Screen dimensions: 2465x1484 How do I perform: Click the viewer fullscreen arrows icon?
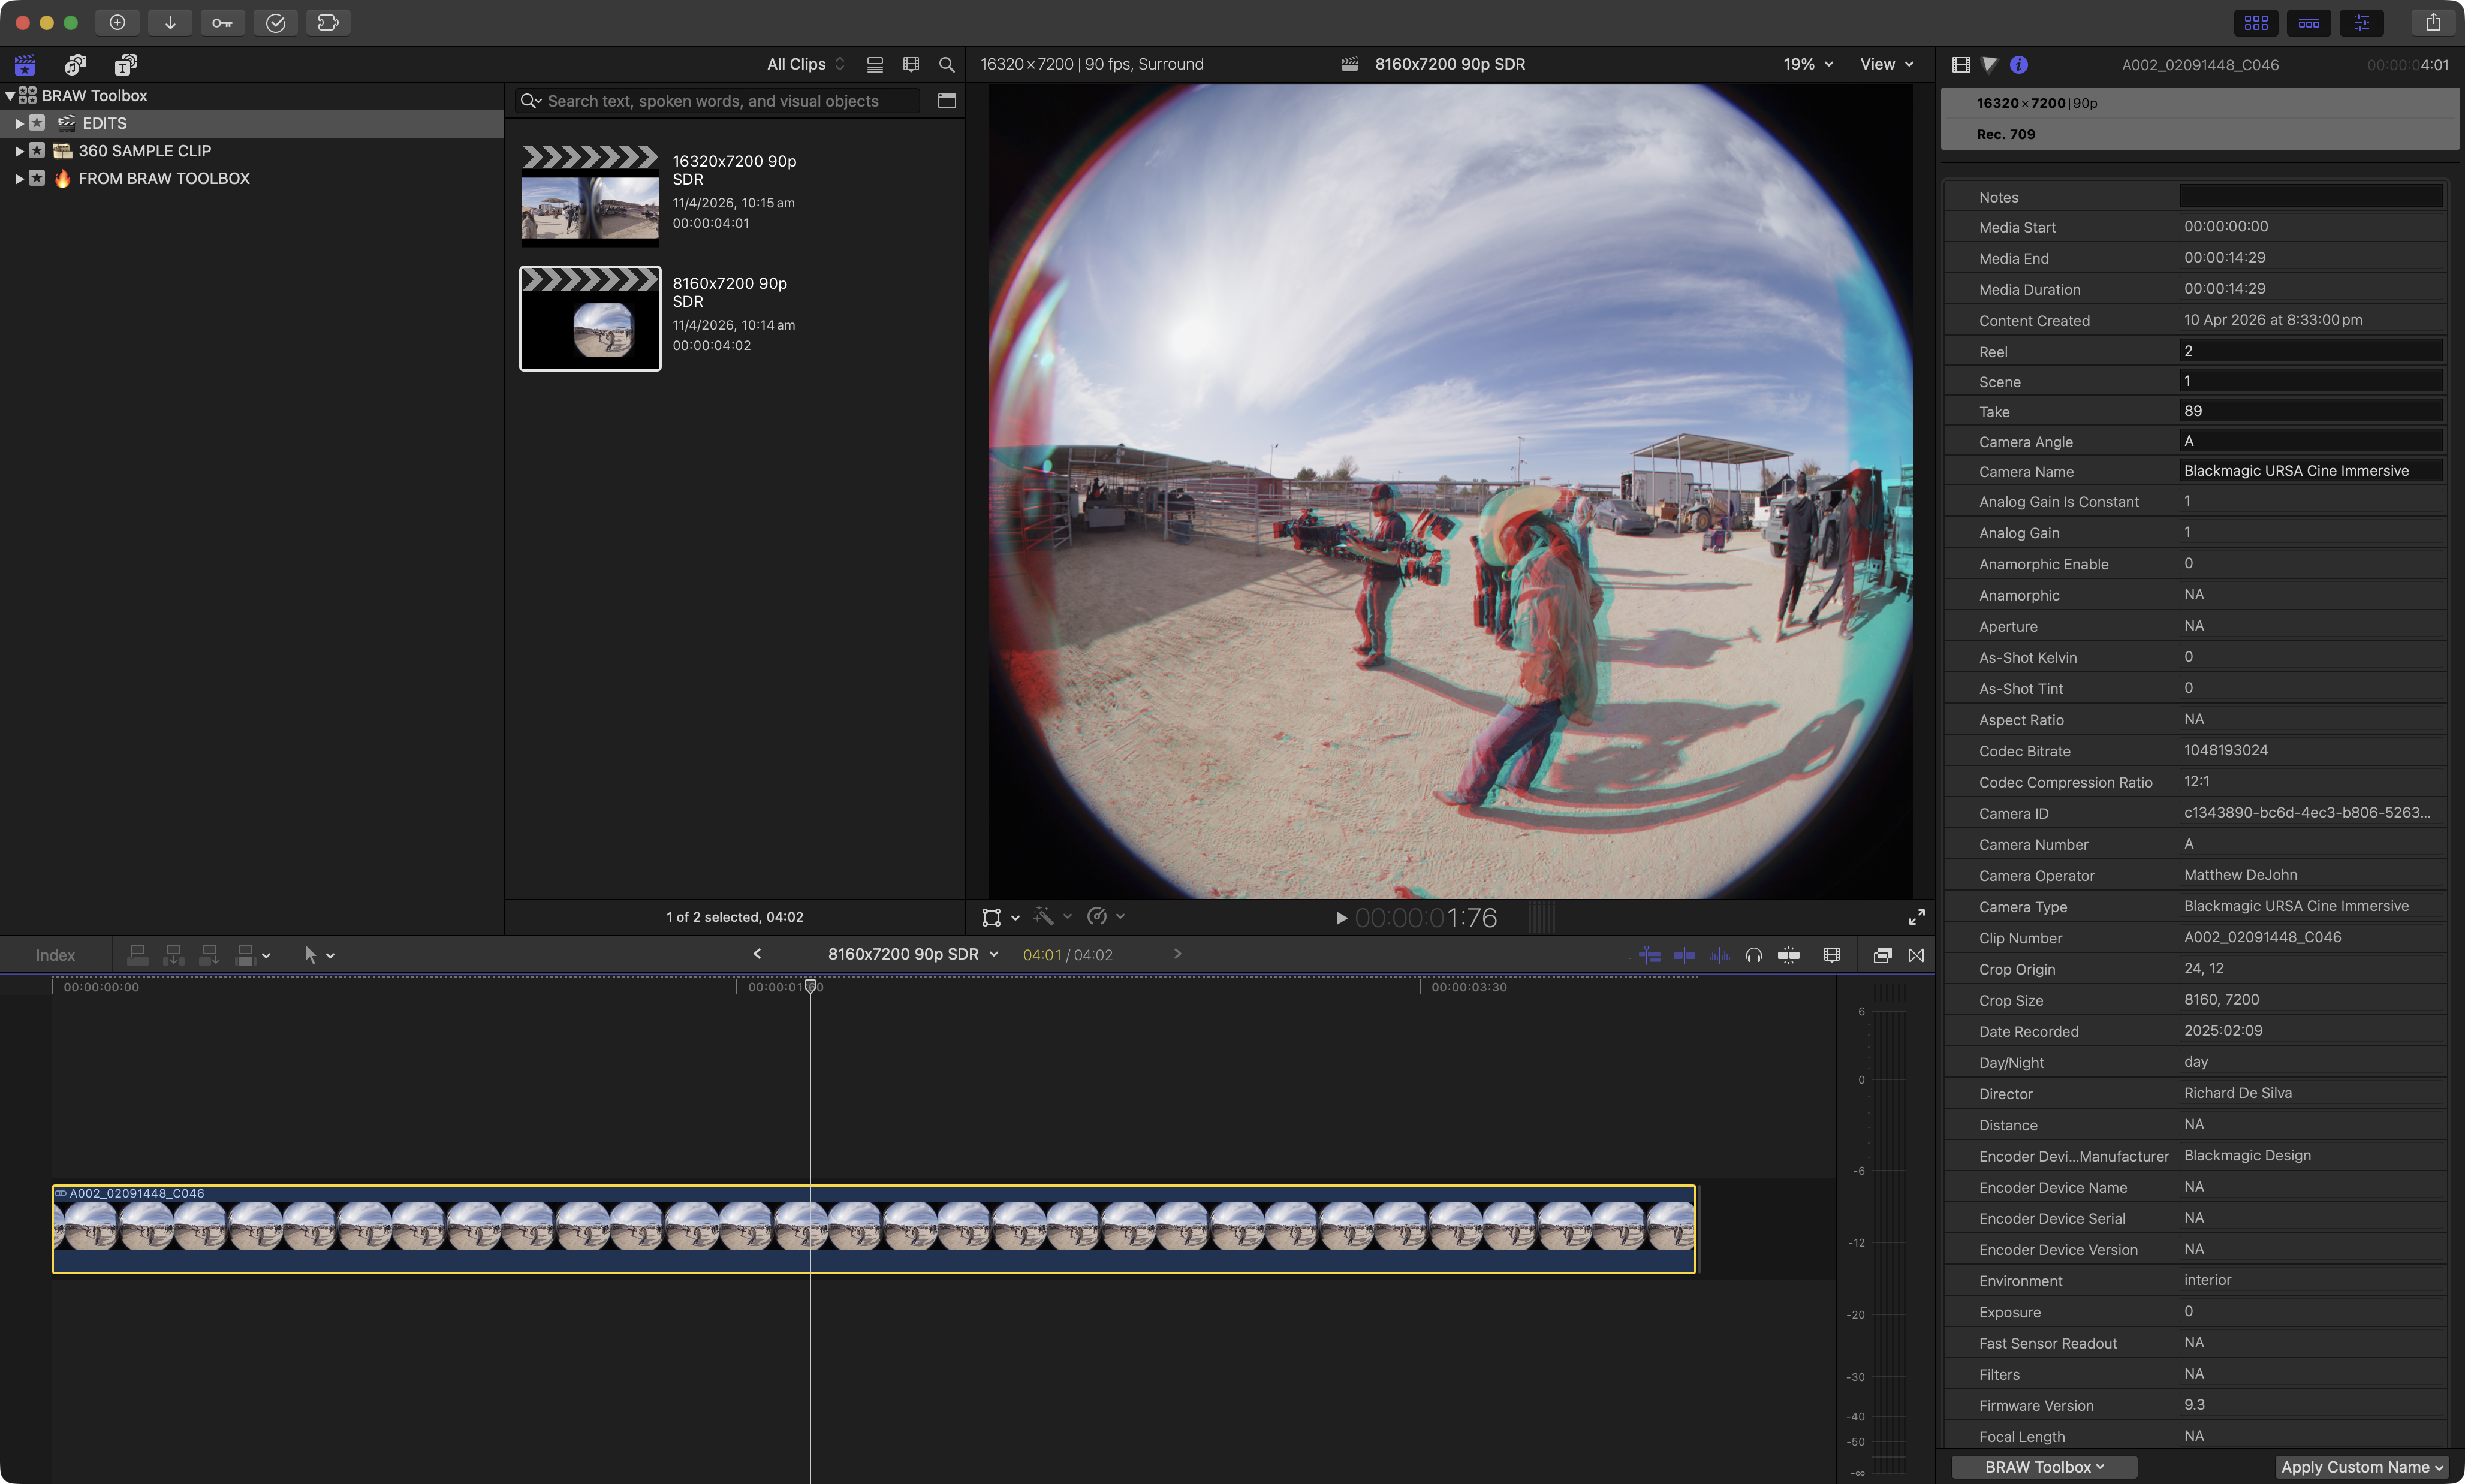(1916, 917)
